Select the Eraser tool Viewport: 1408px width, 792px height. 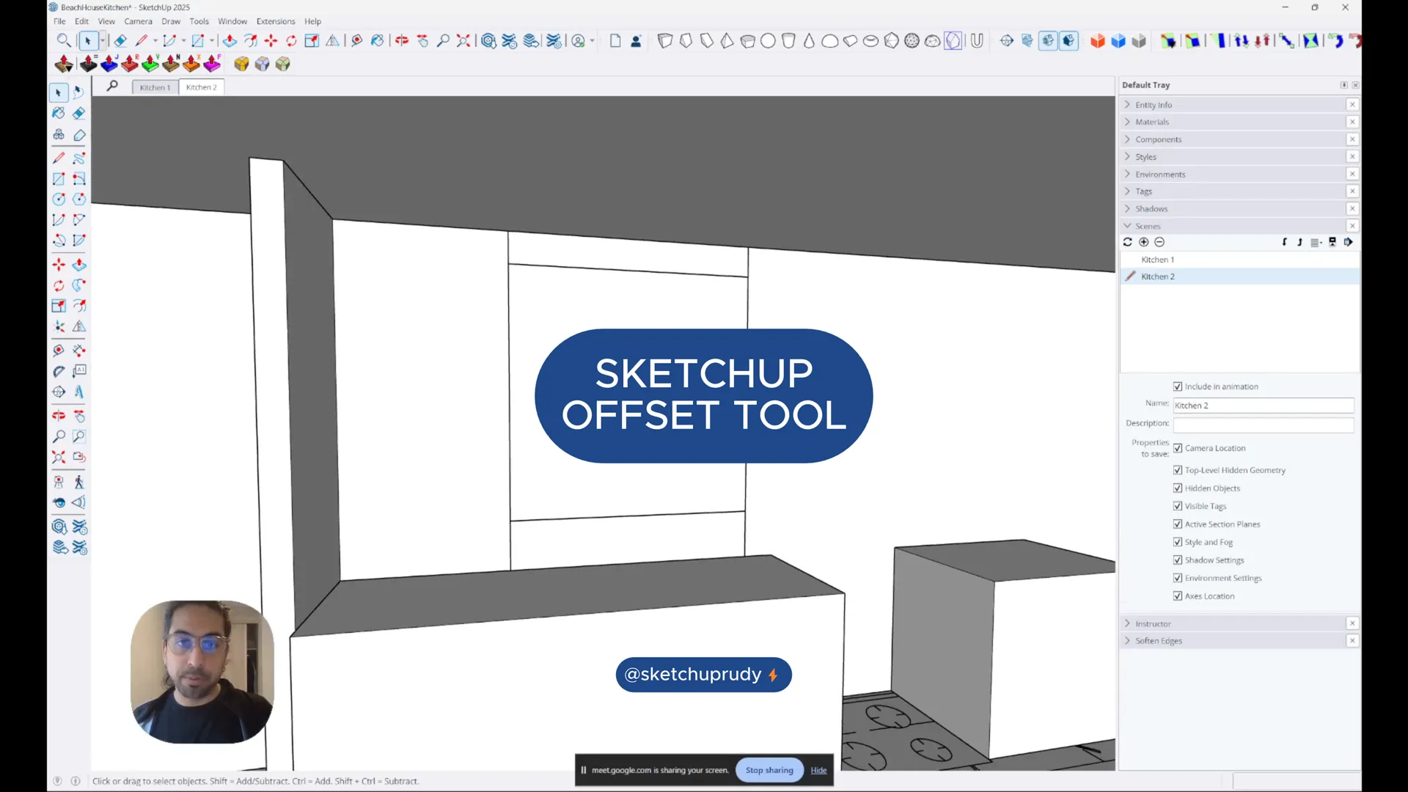pos(79,113)
